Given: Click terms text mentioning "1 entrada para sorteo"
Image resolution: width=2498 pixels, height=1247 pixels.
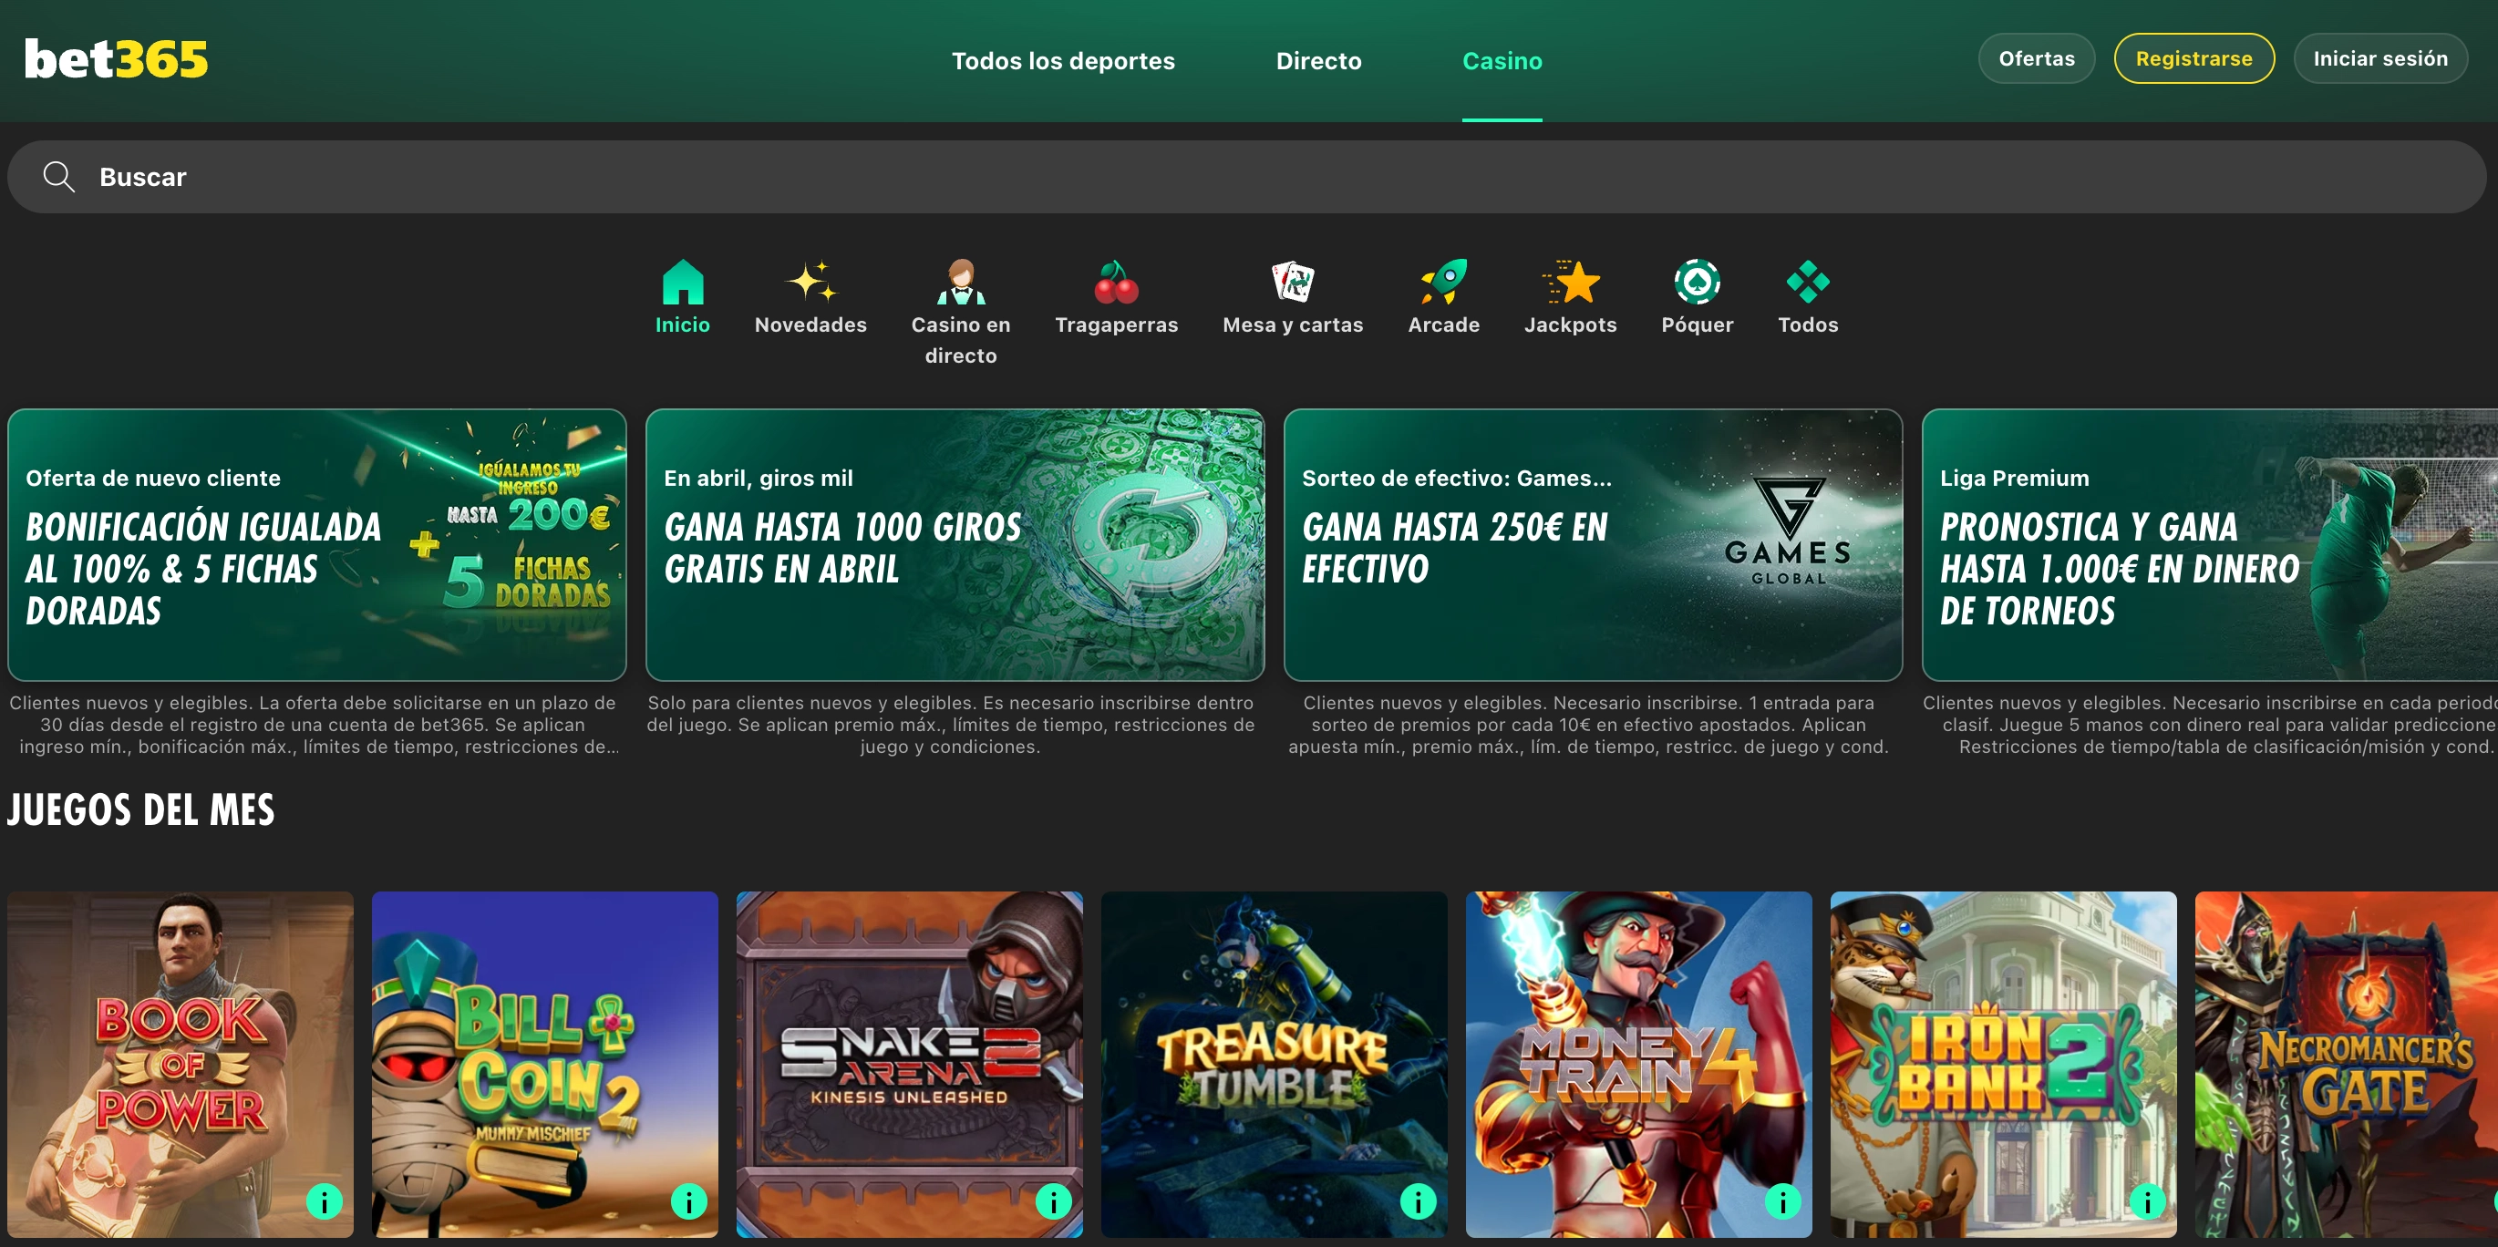Looking at the screenshot, I should 1588,725.
